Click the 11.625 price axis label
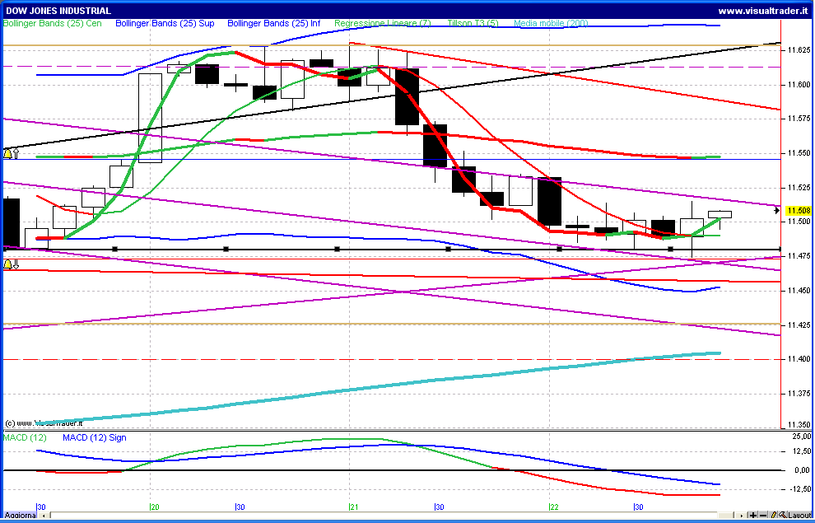This screenshot has height=523, width=815. coord(799,50)
